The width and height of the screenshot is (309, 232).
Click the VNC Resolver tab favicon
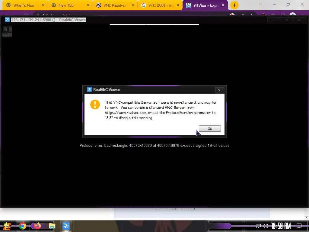(x=99, y=5)
